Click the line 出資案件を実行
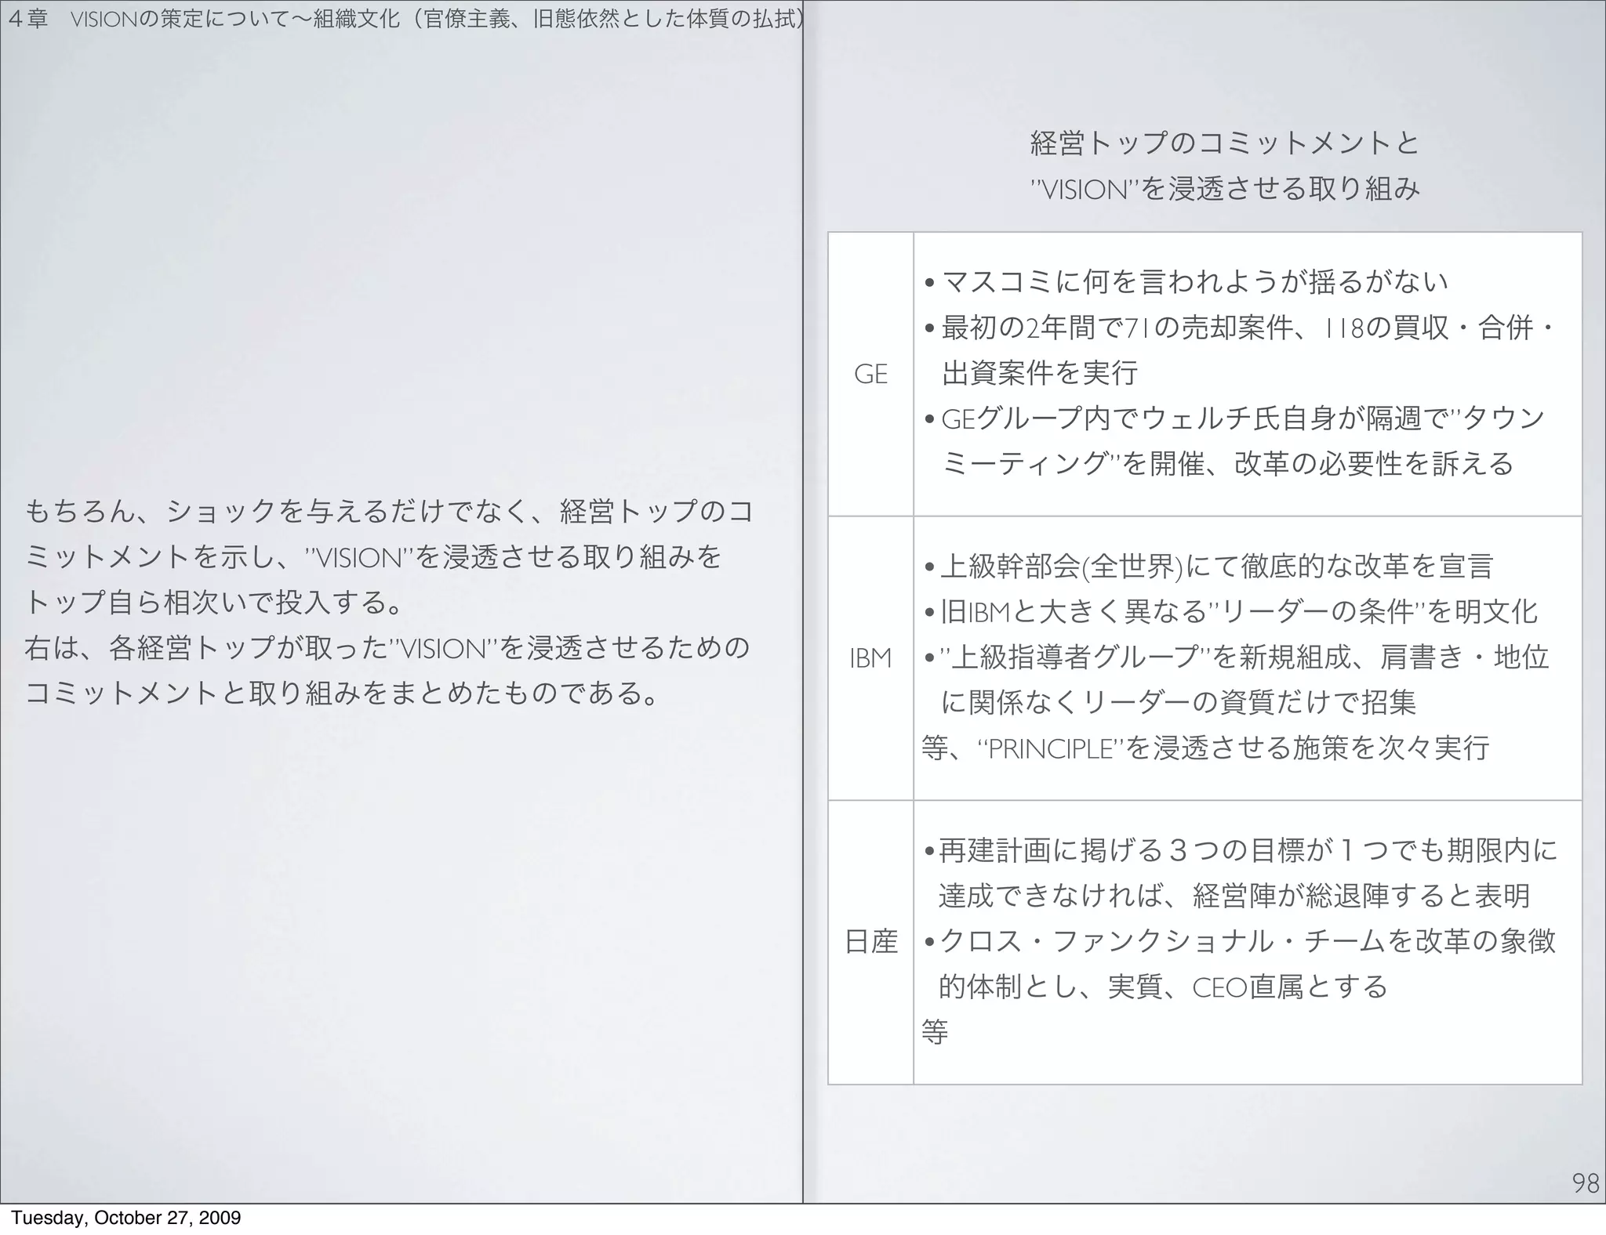Image resolution: width=1606 pixels, height=1235 pixels. 1039,373
